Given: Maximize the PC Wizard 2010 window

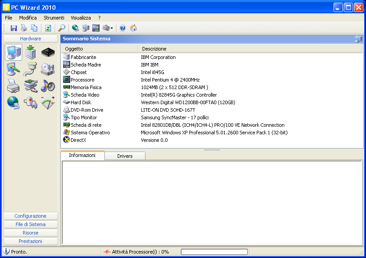Looking at the screenshot, I should 348,8.
